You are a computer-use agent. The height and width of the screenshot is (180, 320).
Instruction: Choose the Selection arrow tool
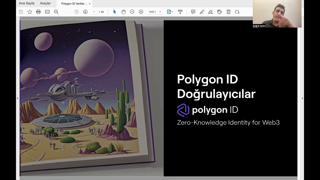pyautogui.click(x=114, y=12)
